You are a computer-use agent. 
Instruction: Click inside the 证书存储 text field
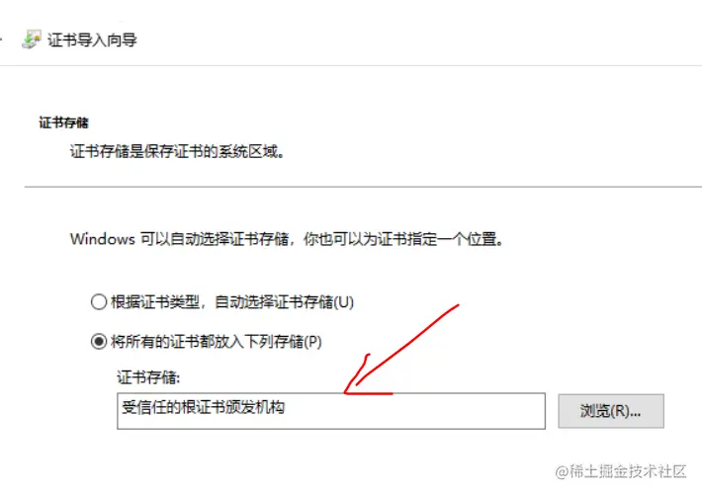point(331,411)
